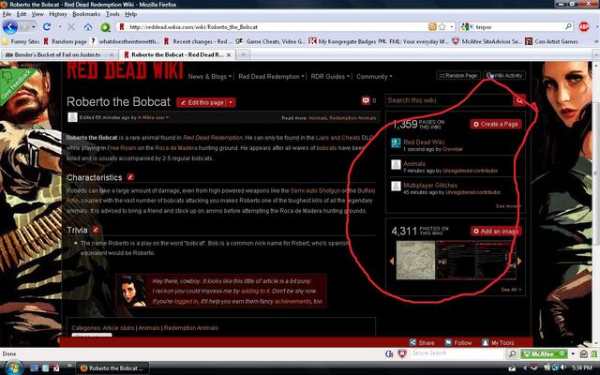Open the File menu
600x375 pixels.
point(7,14)
